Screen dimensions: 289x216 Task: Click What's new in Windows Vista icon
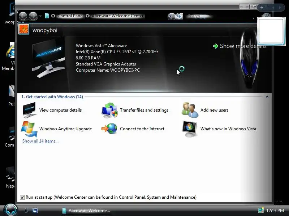pos(189,129)
